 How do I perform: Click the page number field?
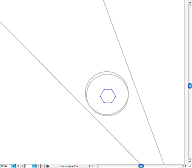coord(28,166)
